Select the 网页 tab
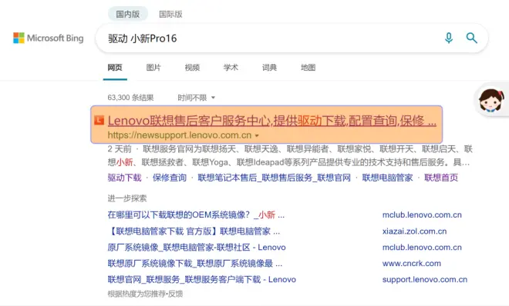The height and width of the screenshot is (306, 509). pyautogui.click(x=115, y=68)
